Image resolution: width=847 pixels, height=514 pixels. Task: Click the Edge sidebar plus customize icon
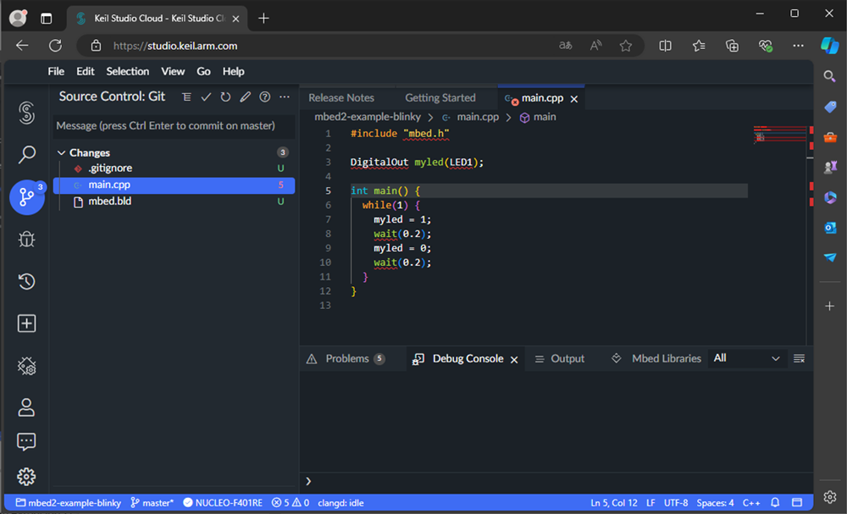[830, 307]
